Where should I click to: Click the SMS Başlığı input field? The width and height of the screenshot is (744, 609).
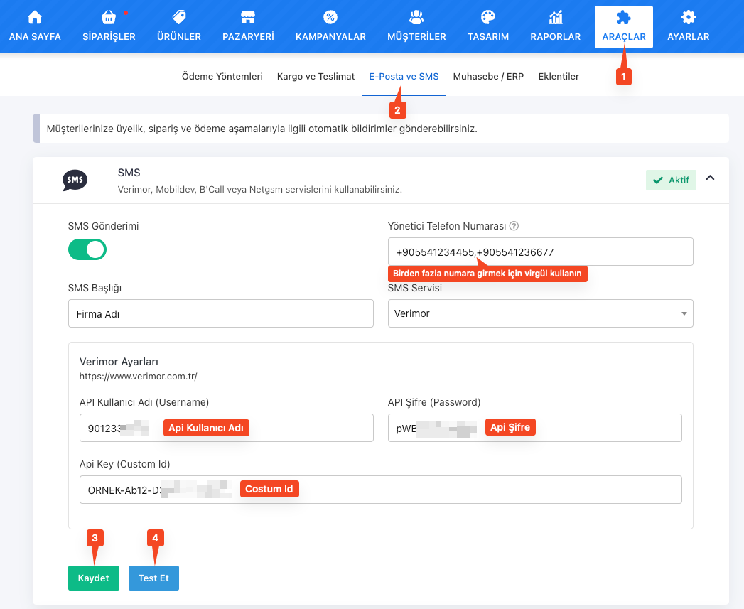pos(220,313)
